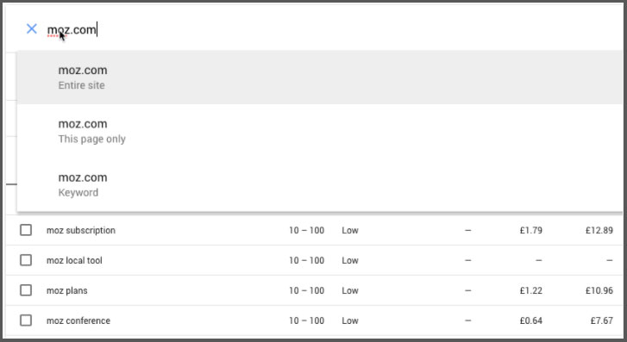Clear the search with the blue X icon
This screenshot has width=627, height=342.
pos(32,28)
